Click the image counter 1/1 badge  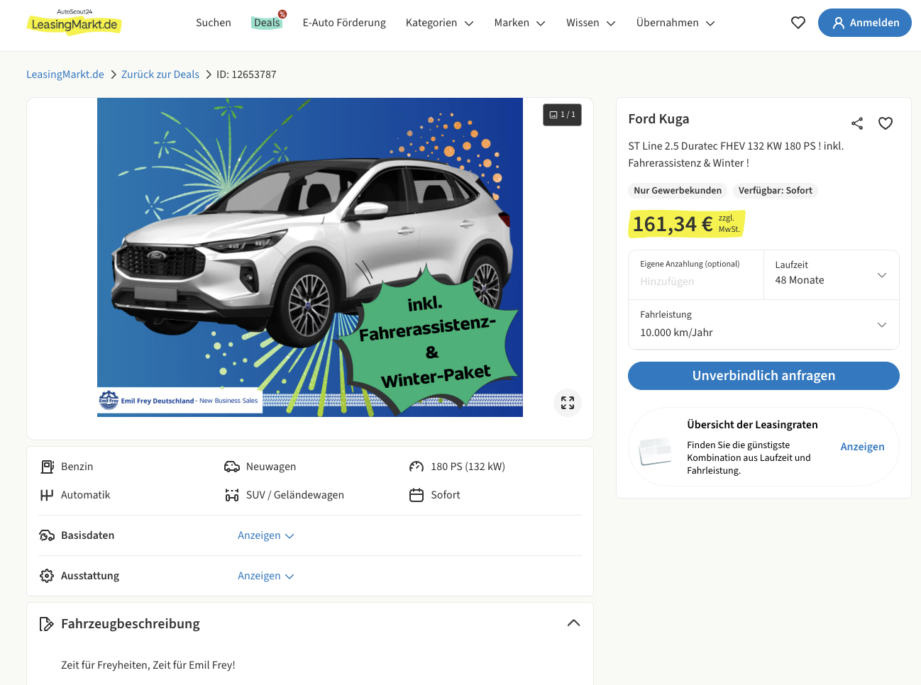[x=562, y=115]
